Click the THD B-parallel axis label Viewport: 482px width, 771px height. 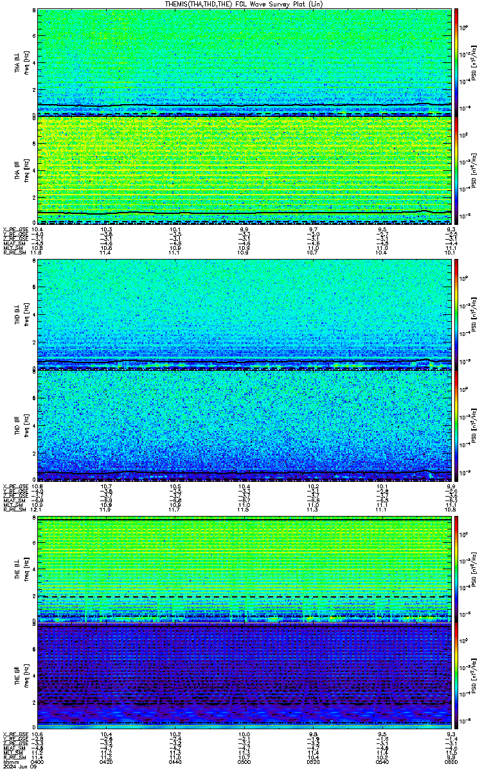(18, 426)
